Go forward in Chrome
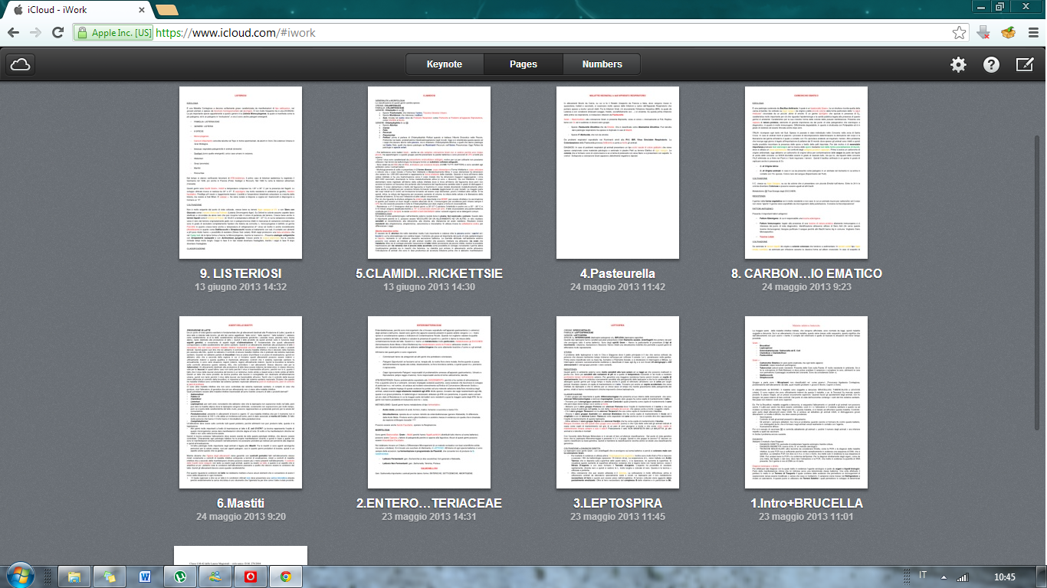This screenshot has height=588, width=1047. tap(35, 33)
